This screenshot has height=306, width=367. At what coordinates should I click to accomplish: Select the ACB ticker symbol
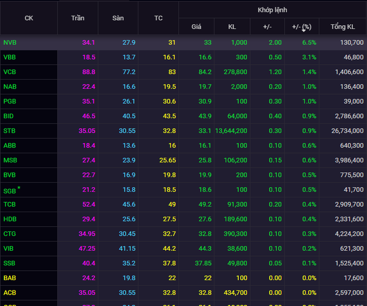pos(10,293)
